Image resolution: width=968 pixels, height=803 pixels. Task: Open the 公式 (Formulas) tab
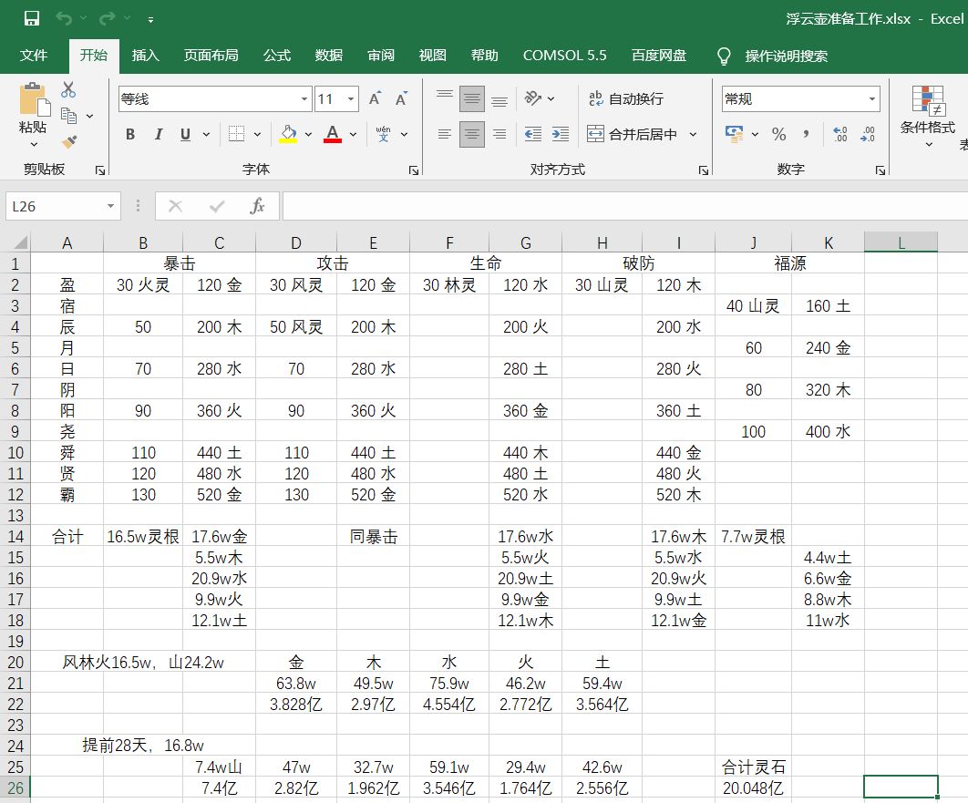276,56
